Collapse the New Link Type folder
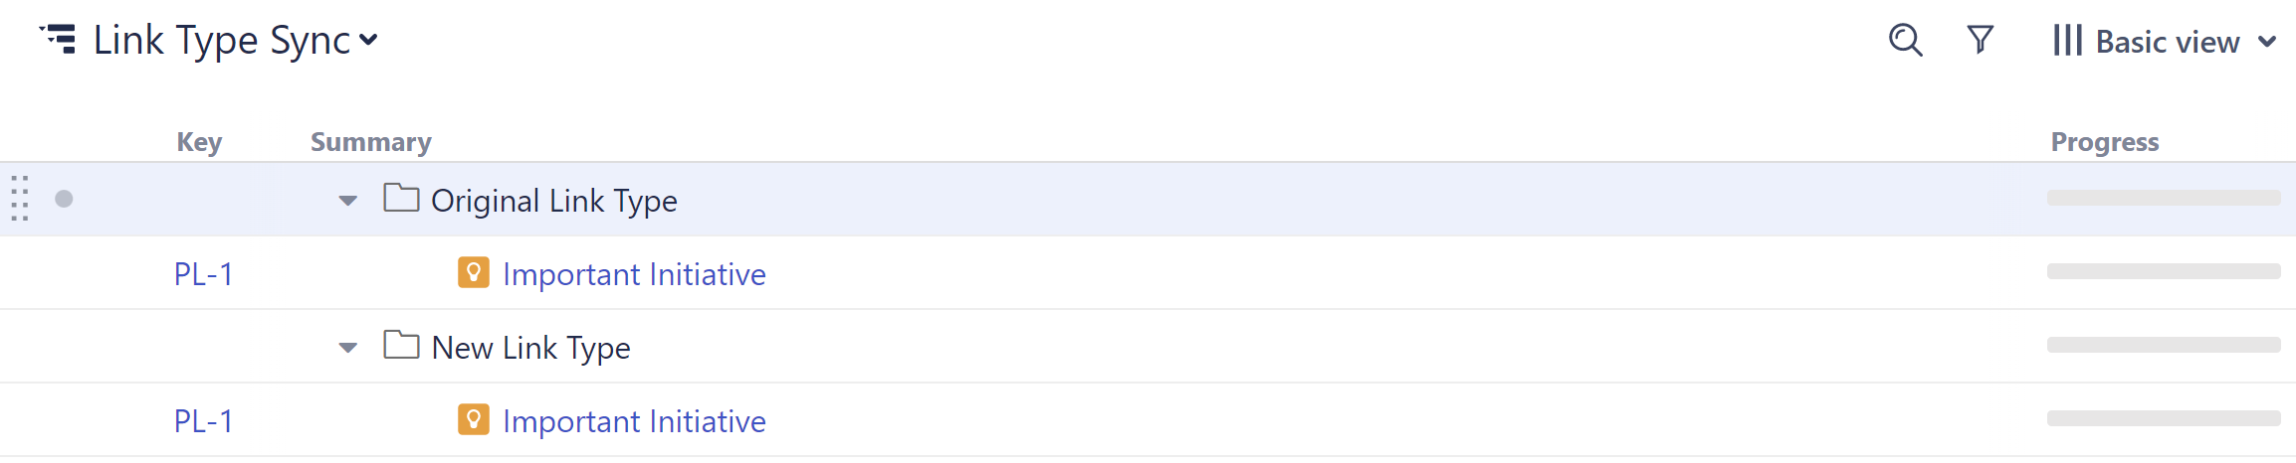 click(347, 348)
